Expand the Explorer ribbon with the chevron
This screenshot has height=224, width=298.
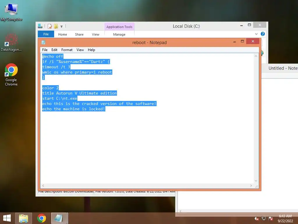pyautogui.click(x=256, y=34)
